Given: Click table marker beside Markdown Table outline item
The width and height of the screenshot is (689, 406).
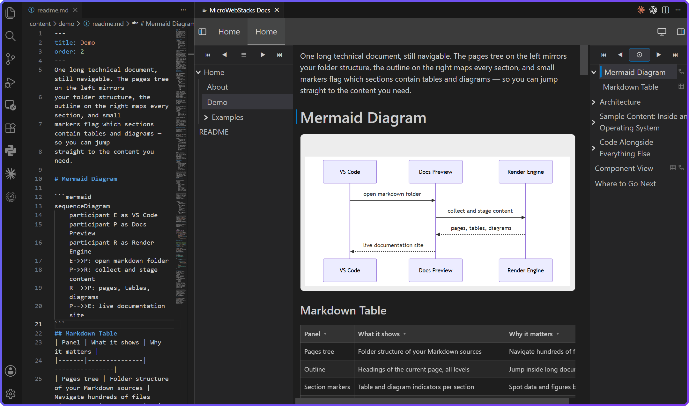Looking at the screenshot, I should [681, 87].
